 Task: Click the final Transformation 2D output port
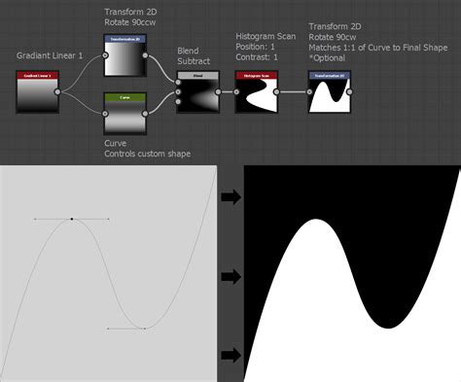[x=349, y=92]
